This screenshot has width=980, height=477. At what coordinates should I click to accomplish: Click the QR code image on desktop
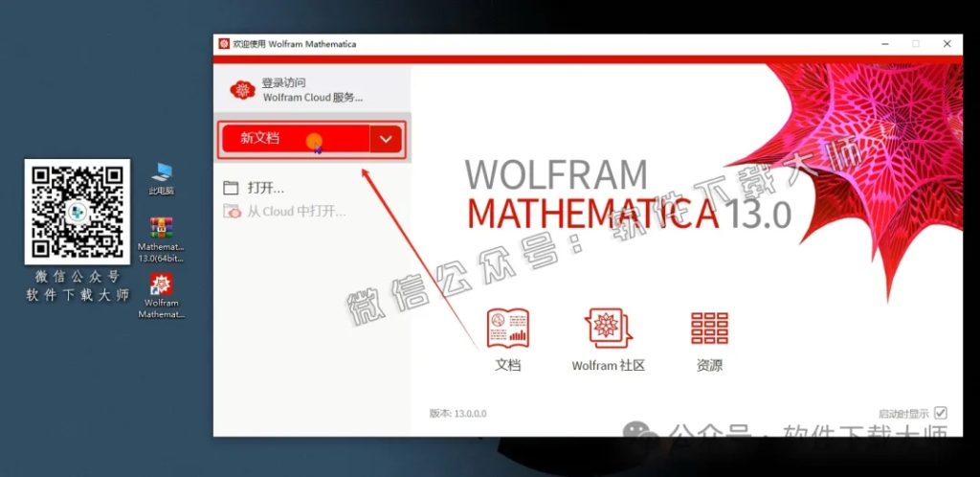tap(78, 212)
